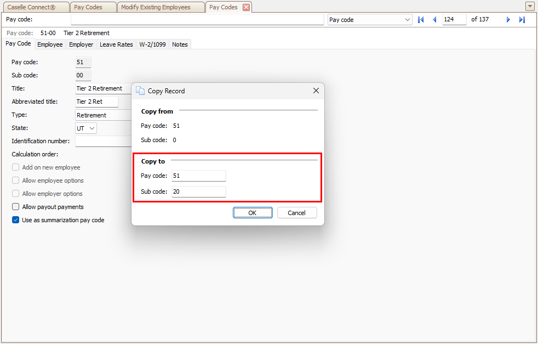Screen dimensions: 538x344
Task: Click the Copy to Pay code field
Action: [198, 176]
